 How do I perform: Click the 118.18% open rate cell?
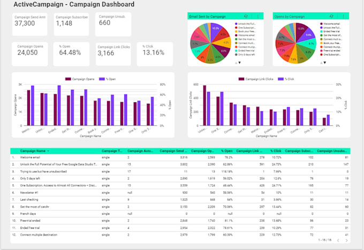pyautogui.click(x=226, y=171)
